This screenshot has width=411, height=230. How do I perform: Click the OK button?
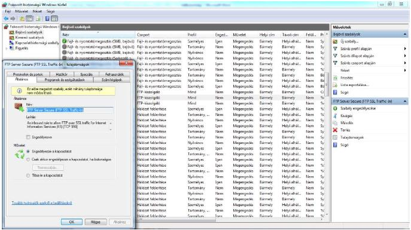[x=72, y=222]
